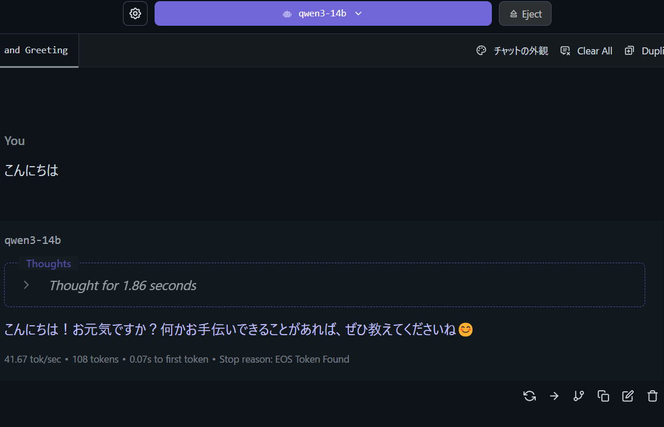Viewport: 664px width, 427px height.
Task: Click the user message こんにちは
Action: click(x=32, y=171)
